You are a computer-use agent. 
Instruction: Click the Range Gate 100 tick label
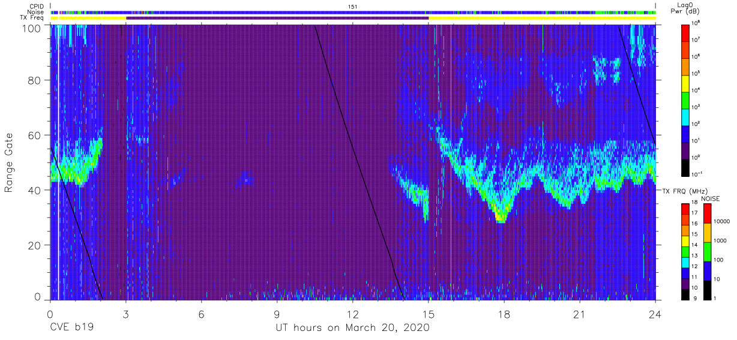point(31,28)
